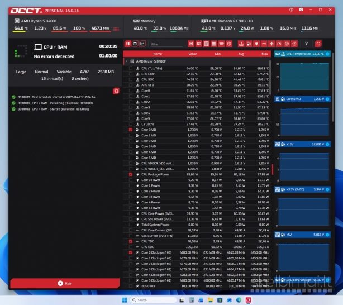
Task: Click the sensor table vertical scrollbar
Action: pos(270,78)
